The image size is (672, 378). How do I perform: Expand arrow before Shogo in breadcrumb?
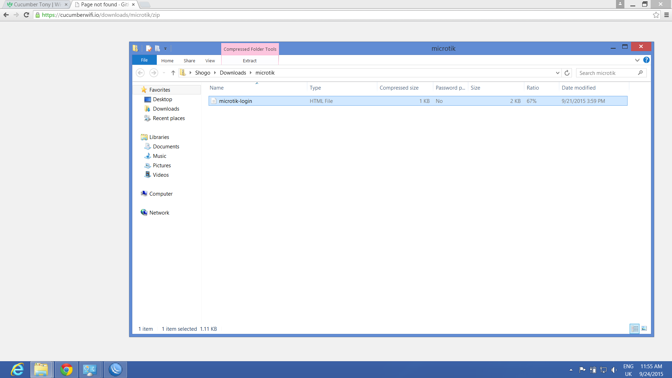click(x=190, y=73)
